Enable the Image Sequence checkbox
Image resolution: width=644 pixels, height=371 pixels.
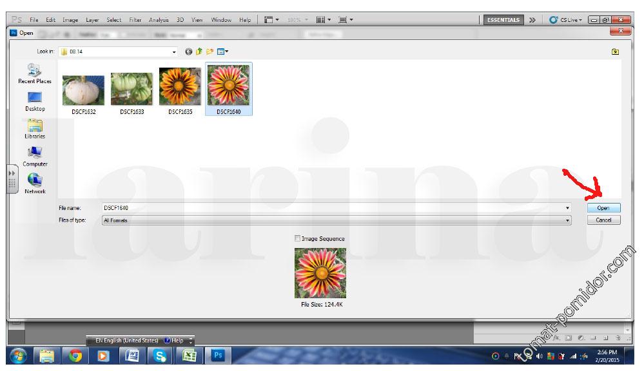coord(297,238)
